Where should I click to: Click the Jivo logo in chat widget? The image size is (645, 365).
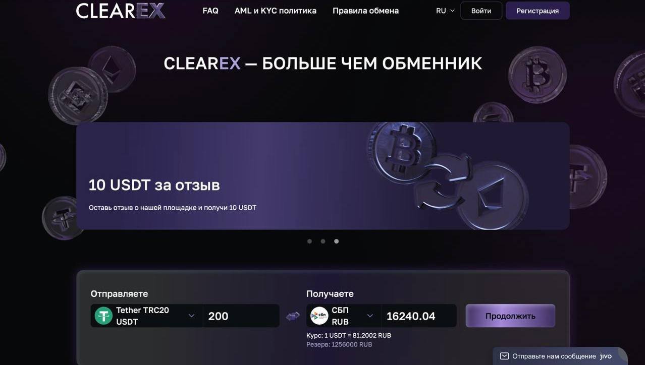(x=606, y=356)
